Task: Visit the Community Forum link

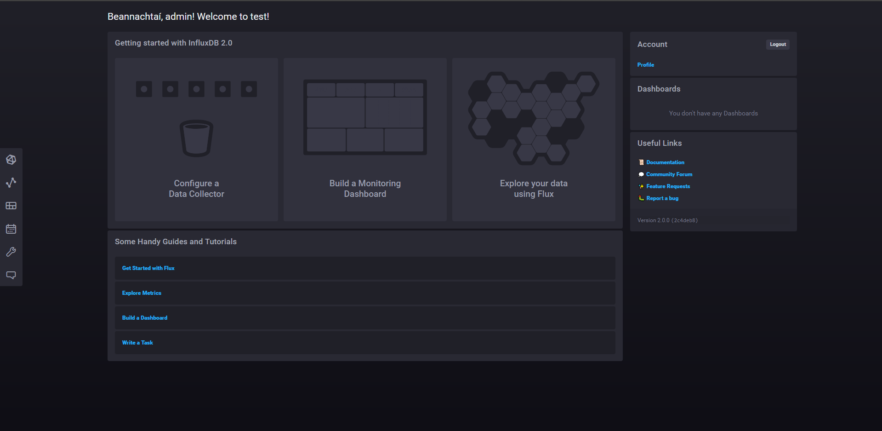Action: coord(669,174)
